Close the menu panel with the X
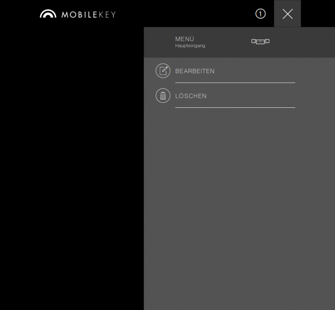The width and height of the screenshot is (335, 310). tap(287, 14)
